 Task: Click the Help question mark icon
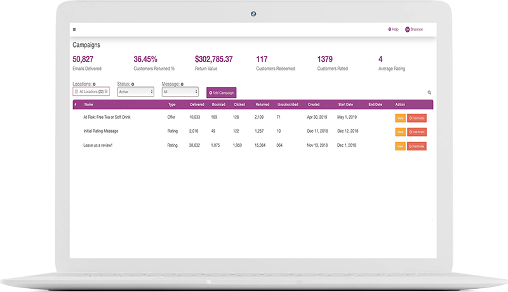pyautogui.click(x=389, y=29)
